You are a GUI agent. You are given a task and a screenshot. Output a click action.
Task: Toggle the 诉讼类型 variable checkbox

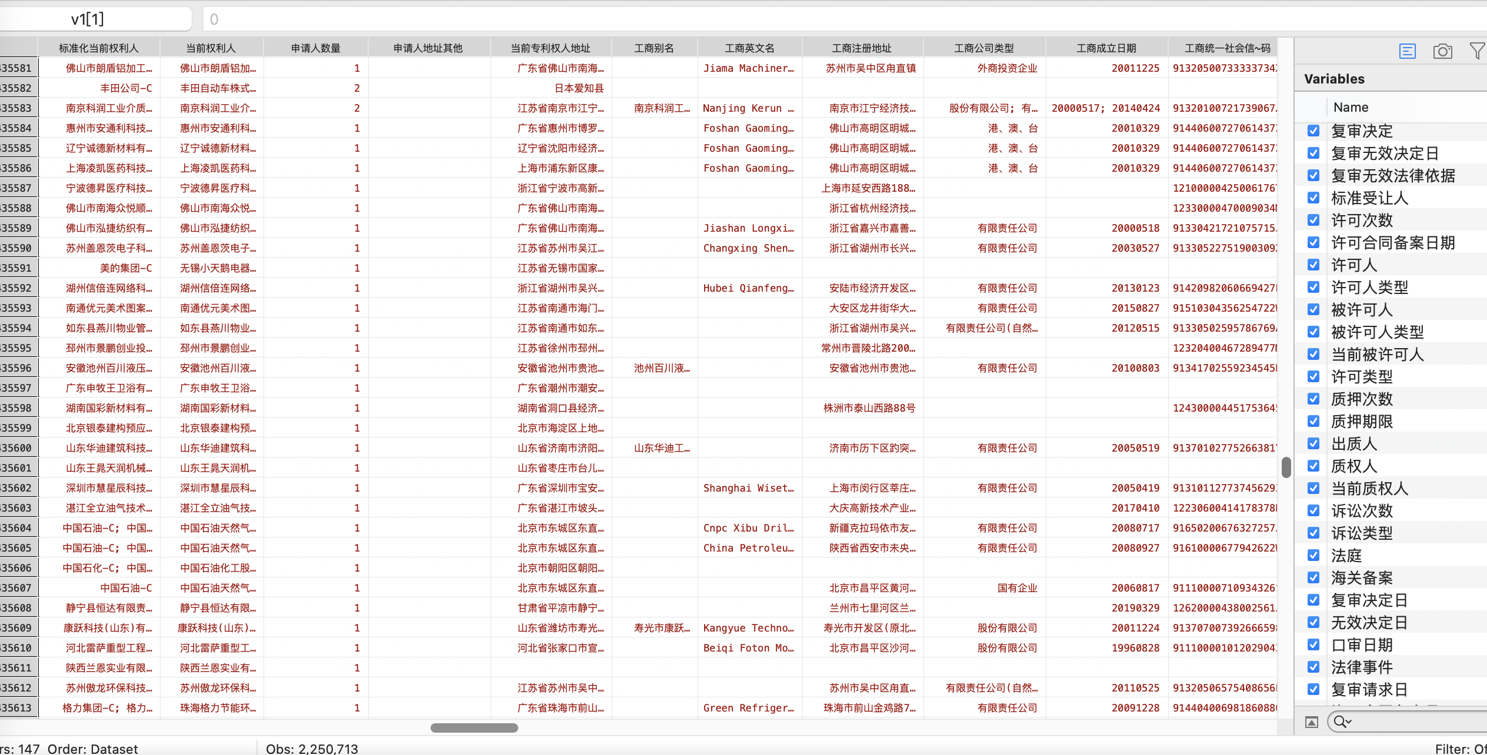[x=1313, y=533]
